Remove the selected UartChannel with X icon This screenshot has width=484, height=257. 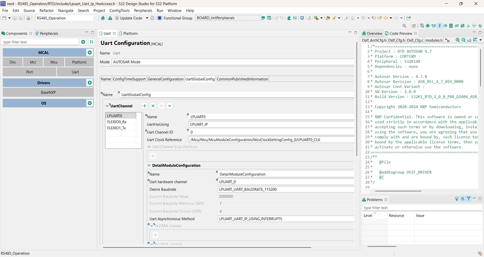pyautogui.click(x=153, y=106)
